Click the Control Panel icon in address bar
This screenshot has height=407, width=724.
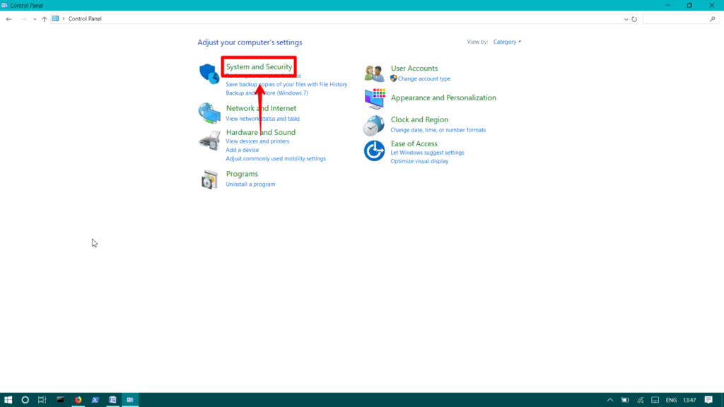pos(55,19)
